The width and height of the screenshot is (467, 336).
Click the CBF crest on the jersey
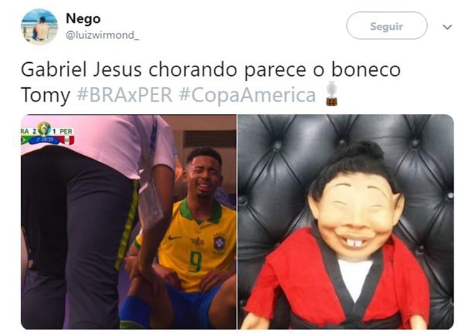220,242
